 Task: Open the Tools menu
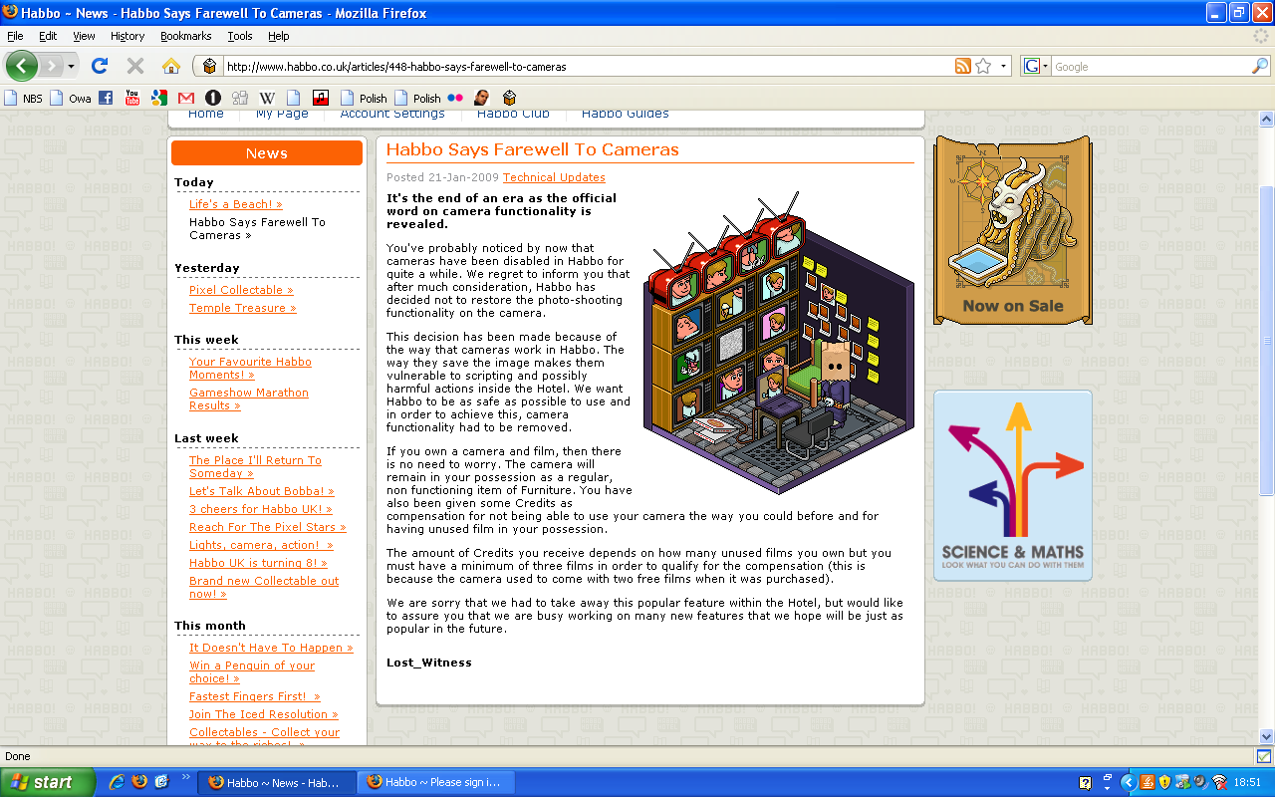[240, 36]
